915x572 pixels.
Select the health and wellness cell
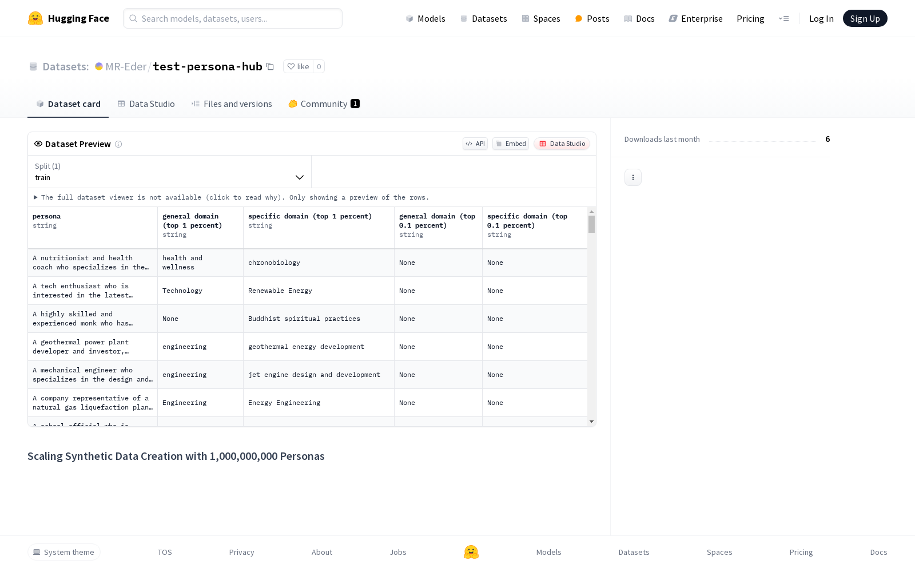pos(200,263)
